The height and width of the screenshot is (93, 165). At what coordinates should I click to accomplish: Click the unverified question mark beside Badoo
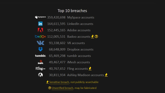(96, 36)
